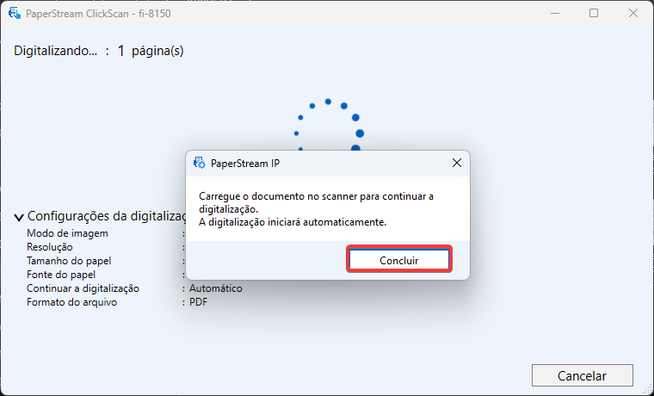Image resolution: width=654 pixels, height=396 pixels.
Task: Click the Concluir button
Action: tap(399, 260)
